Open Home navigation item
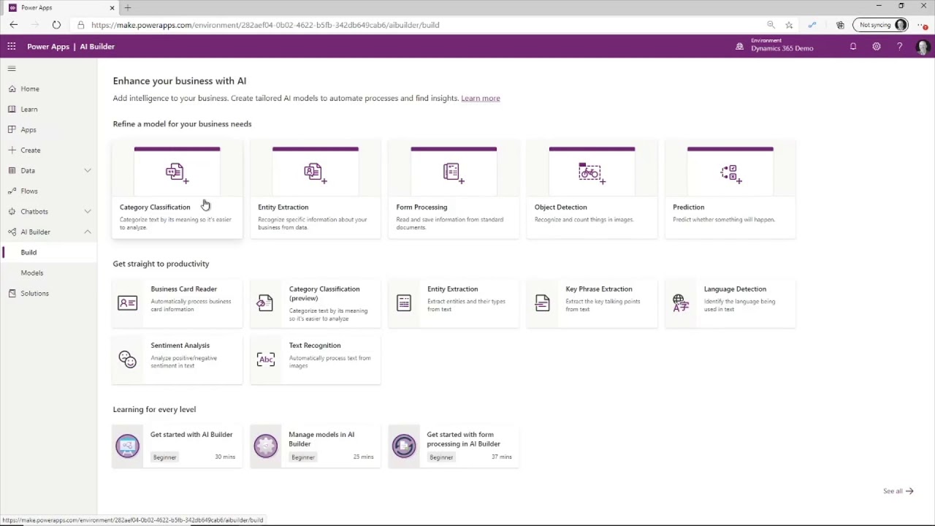This screenshot has height=526, width=935. 48,89
